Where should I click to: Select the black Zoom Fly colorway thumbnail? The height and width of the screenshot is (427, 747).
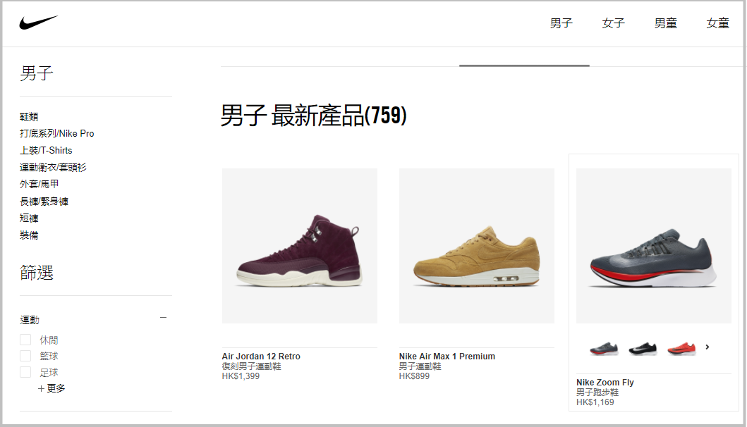click(x=643, y=348)
